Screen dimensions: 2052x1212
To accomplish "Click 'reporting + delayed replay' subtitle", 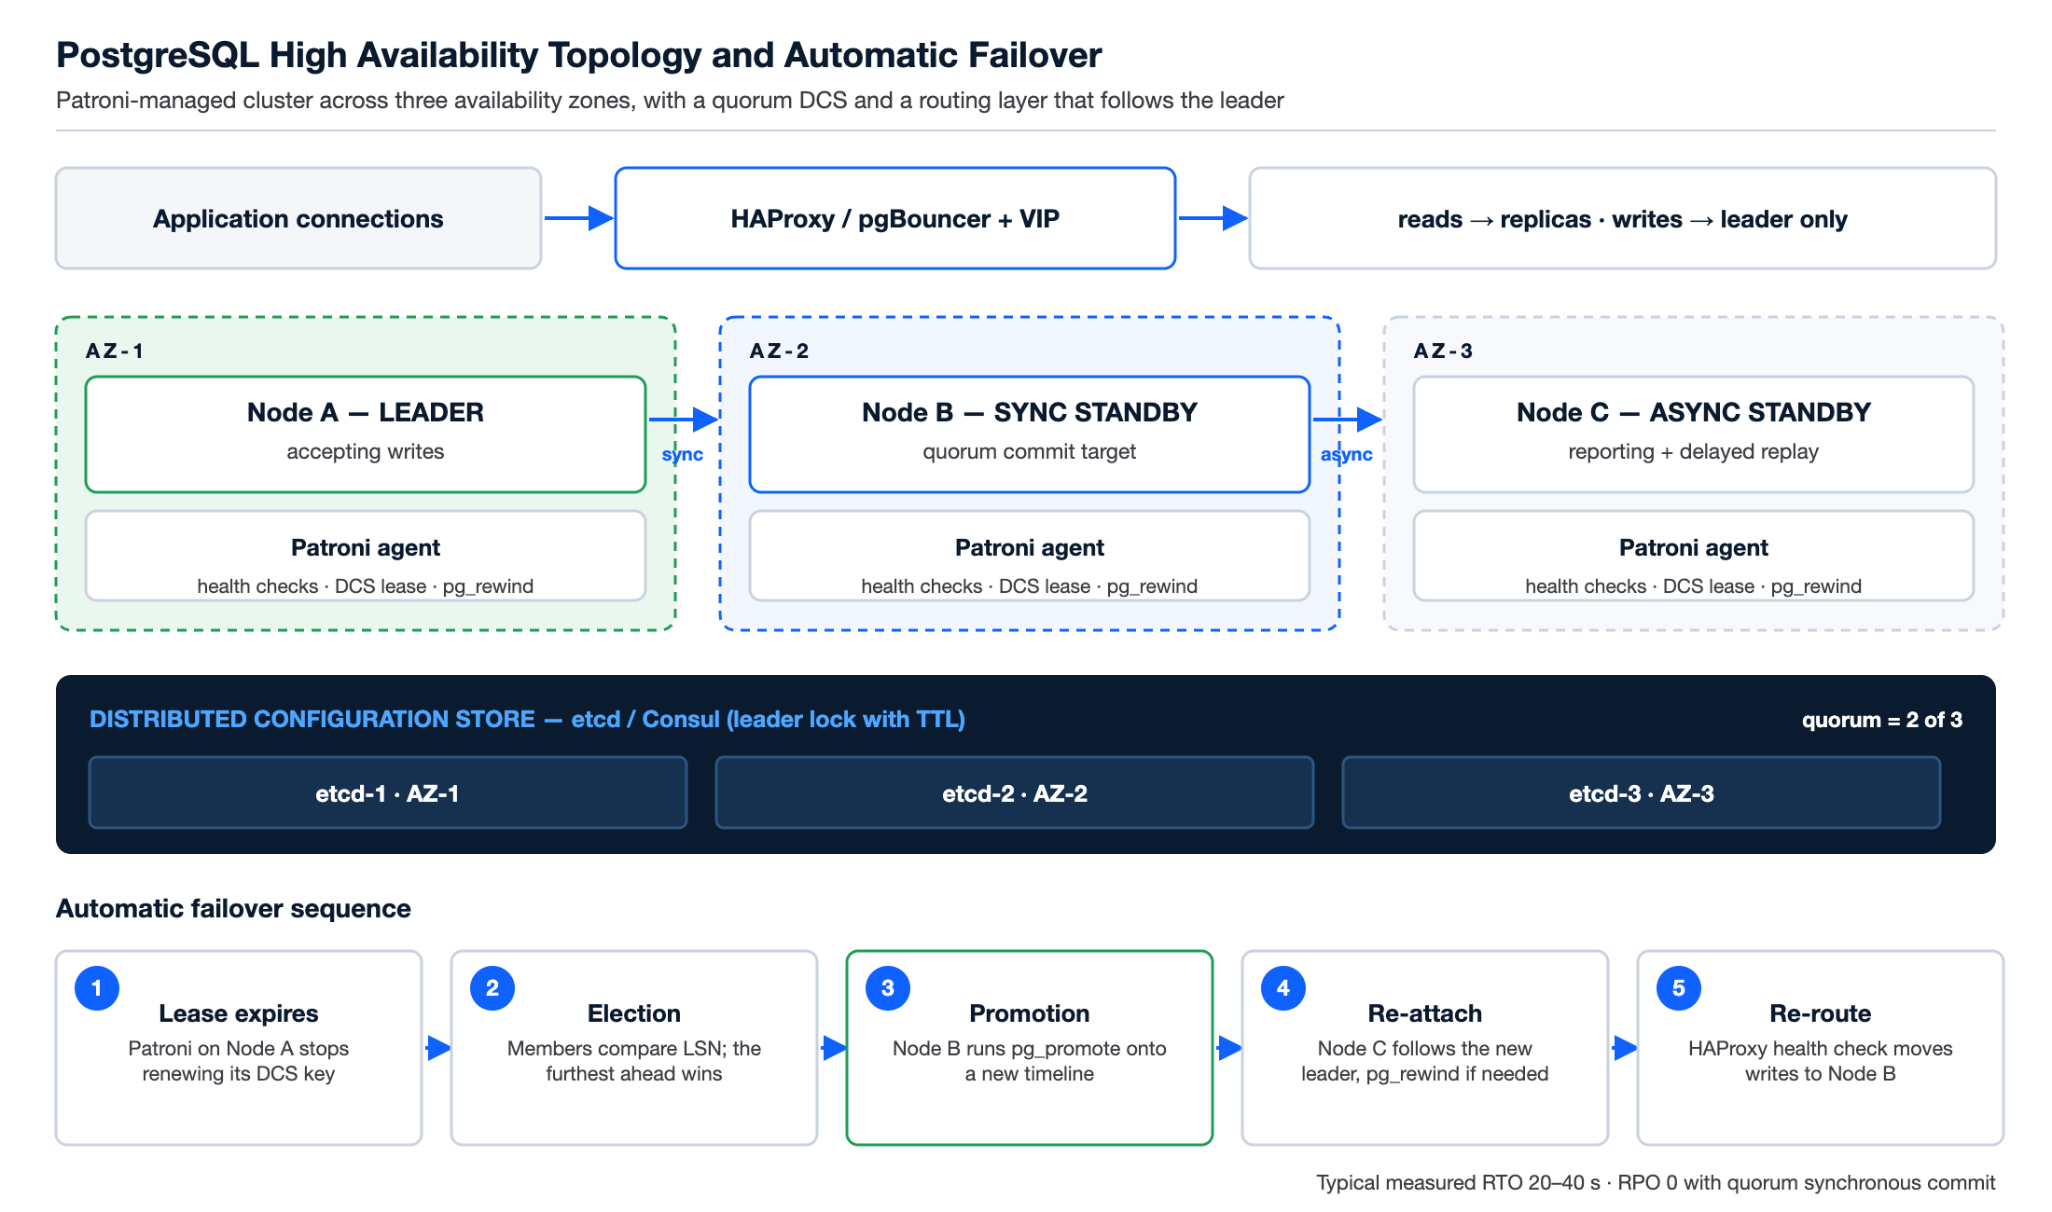I will (1694, 451).
